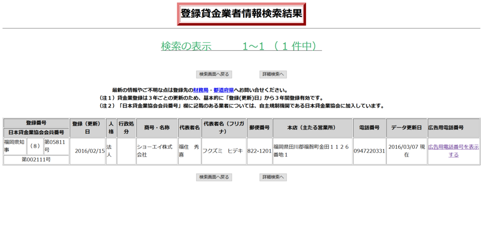Click the 法人 cell

(x=111, y=151)
